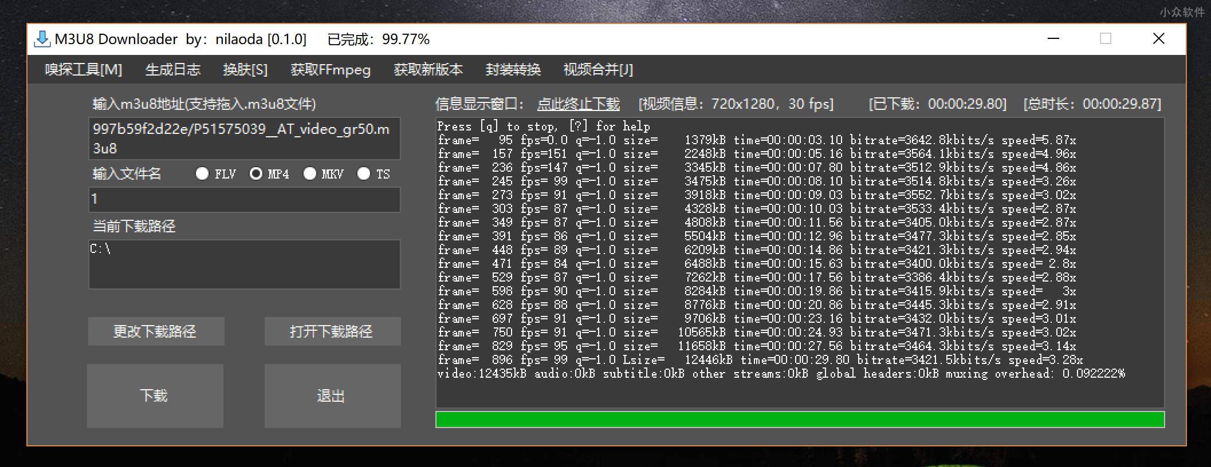Click the M3U8 Downloader app icon in title bar
The width and height of the screenshot is (1211, 467).
pyautogui.click(x=42, y=39)
